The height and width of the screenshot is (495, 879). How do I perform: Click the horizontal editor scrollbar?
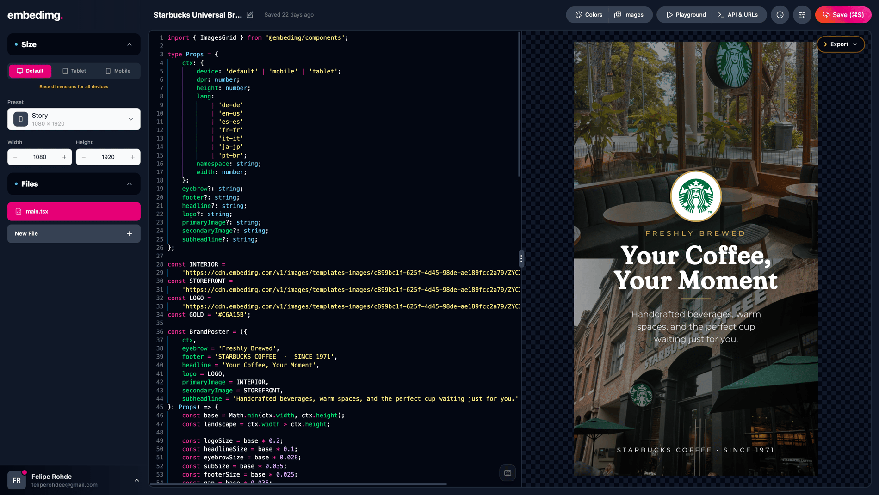(297, 484)
